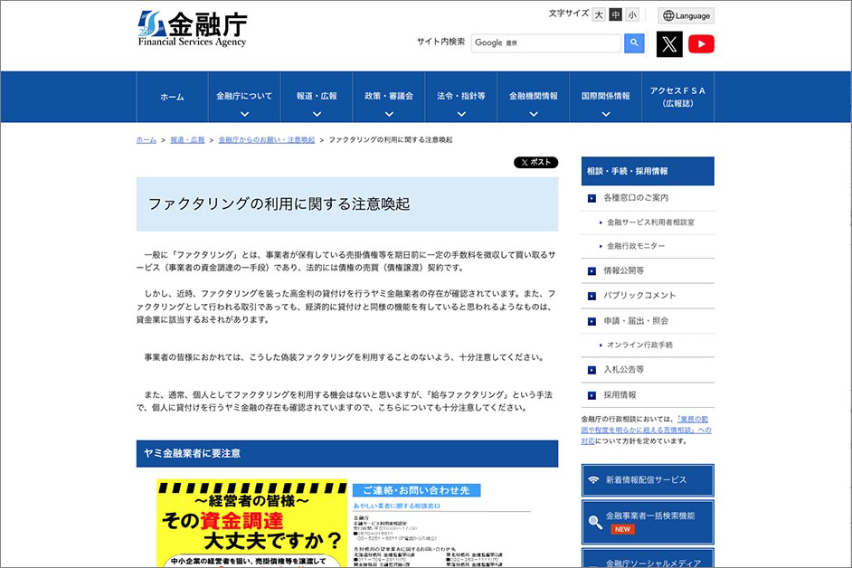Open the YouTube channel icon
852x568 pixels.
[x=701, y=43]
